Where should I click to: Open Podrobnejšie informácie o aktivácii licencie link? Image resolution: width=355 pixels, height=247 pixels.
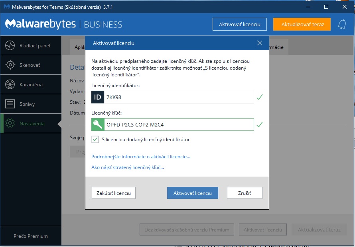pyautogui.click(x=141, y=156)
